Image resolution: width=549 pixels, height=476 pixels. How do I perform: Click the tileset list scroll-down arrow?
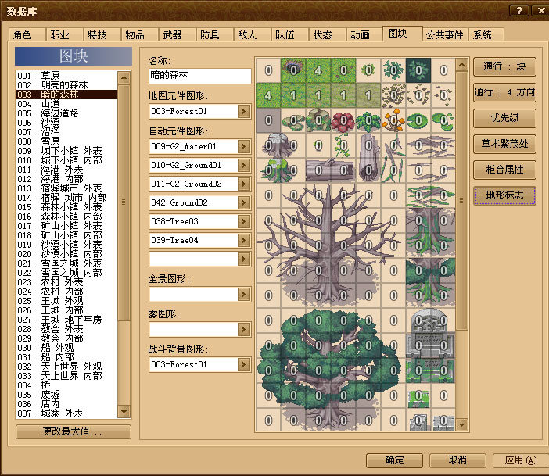pos(124,412)
